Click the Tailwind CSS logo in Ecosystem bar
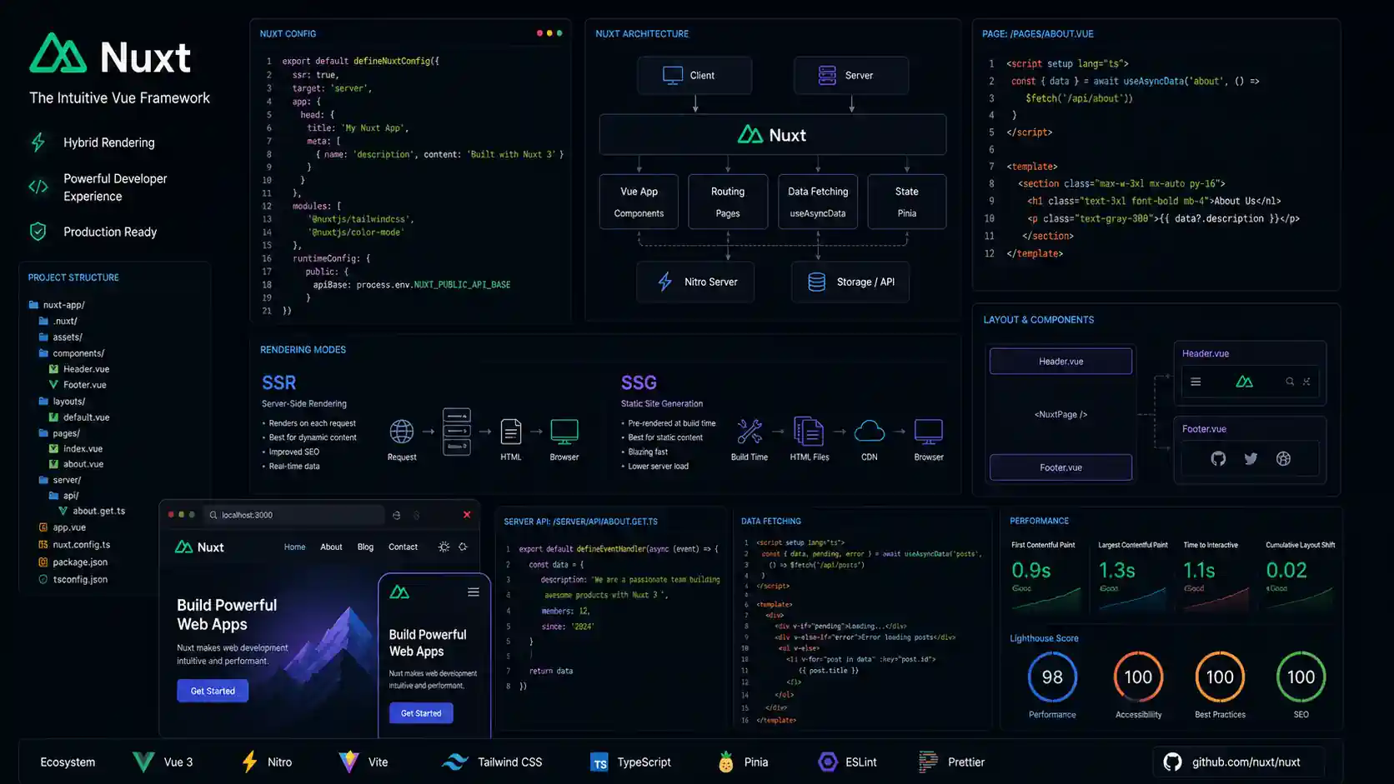This screenshot has width=1394, height=784. pos(455,762)
